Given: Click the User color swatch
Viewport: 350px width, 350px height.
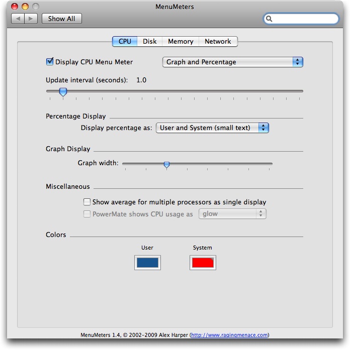Looking at the screenshot, I should pyautogui.click(x=147, y=263).
